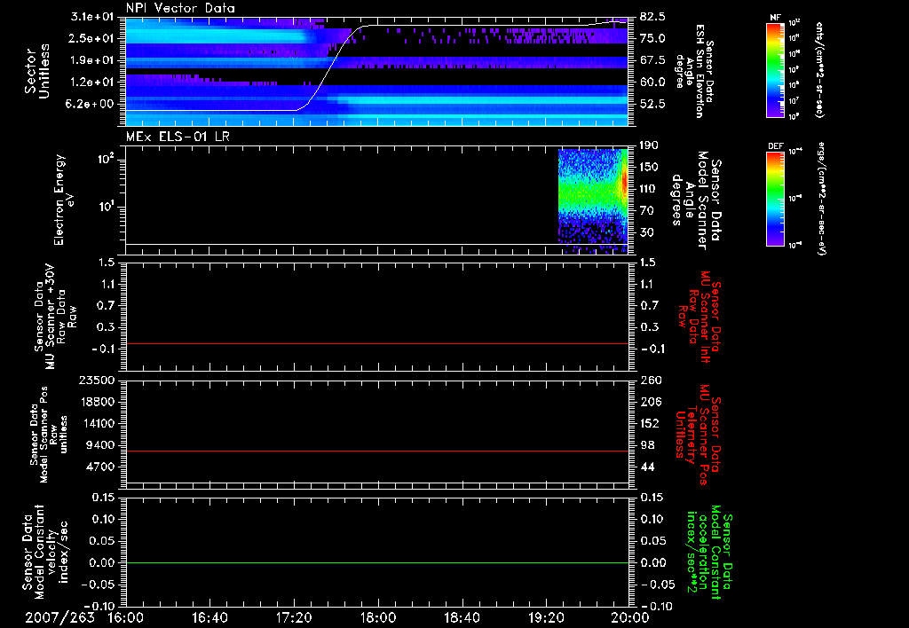The width and height of the screenshot is (909, 628).
Task: Click the '2007/263' date label
Action: (59, 617)
